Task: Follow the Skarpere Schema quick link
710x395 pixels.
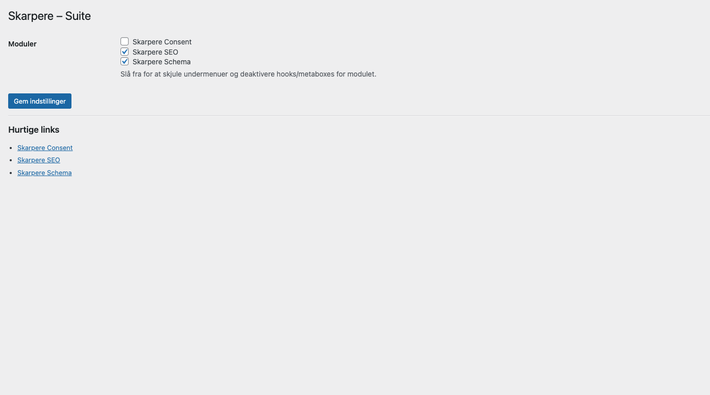Action: (44, 172)
